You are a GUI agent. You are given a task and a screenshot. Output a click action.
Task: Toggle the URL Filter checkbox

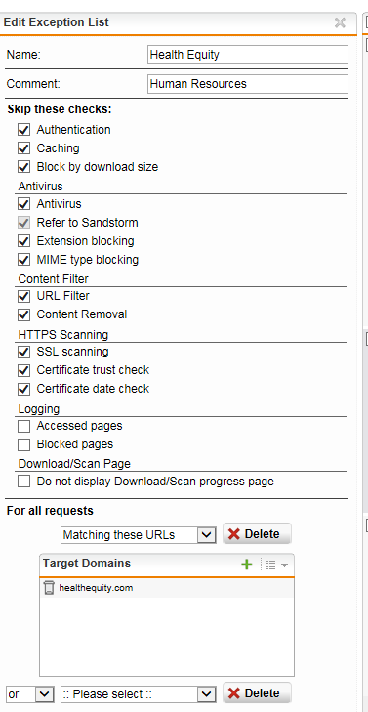coord(24,297)
